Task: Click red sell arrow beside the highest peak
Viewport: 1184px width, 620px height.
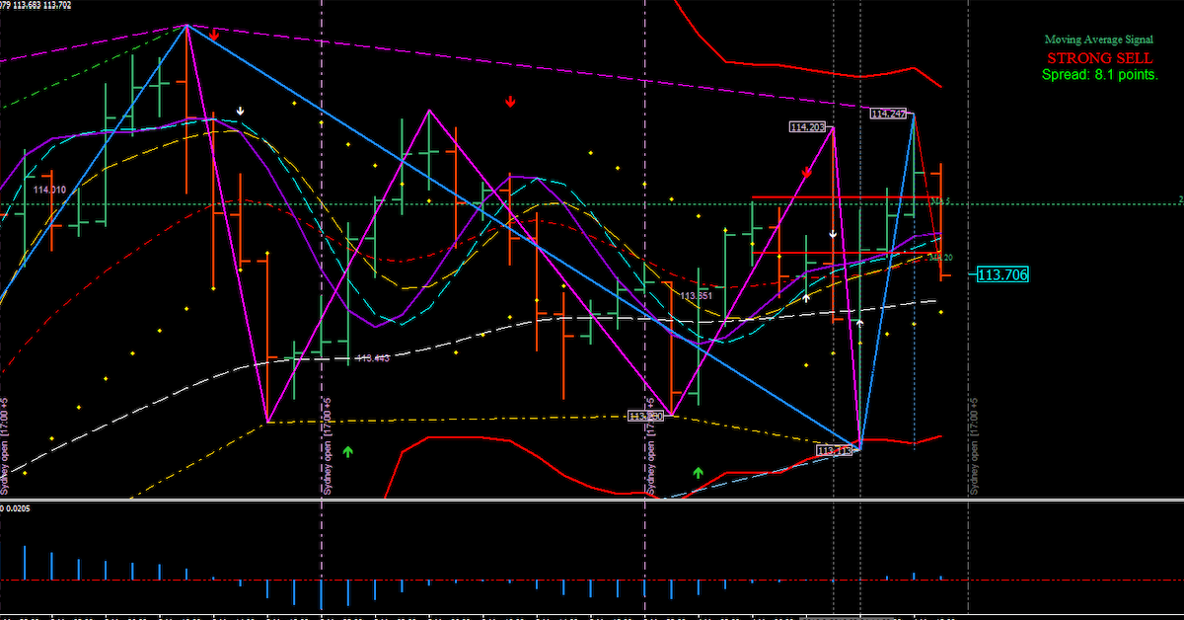Action: pos(214,34)
